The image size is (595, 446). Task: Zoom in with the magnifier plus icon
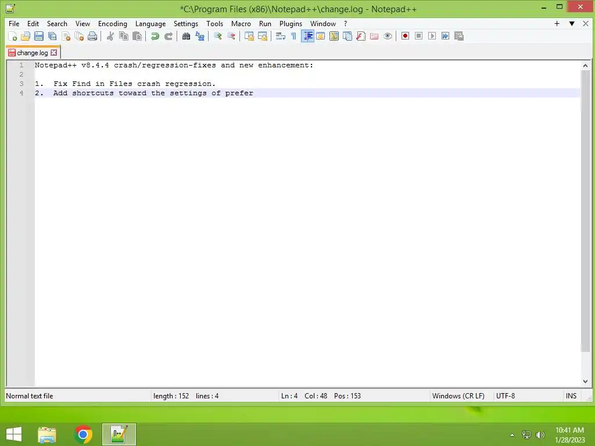217,36
